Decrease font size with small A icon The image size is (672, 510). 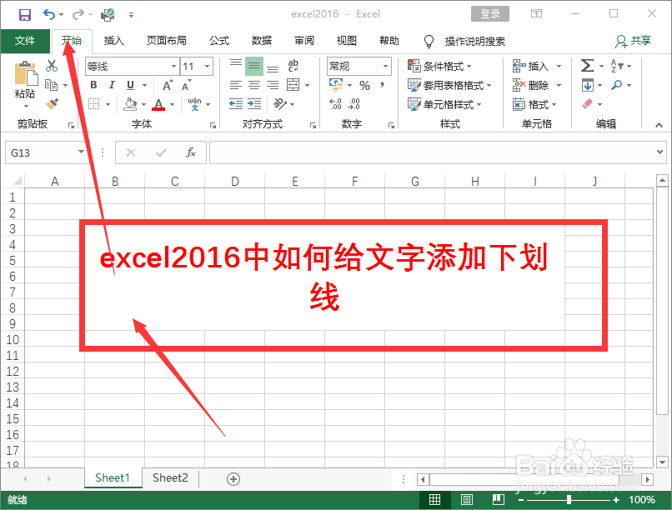point(187,85)
